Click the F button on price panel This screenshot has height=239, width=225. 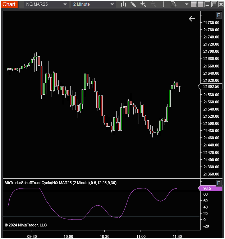(219, 15)
